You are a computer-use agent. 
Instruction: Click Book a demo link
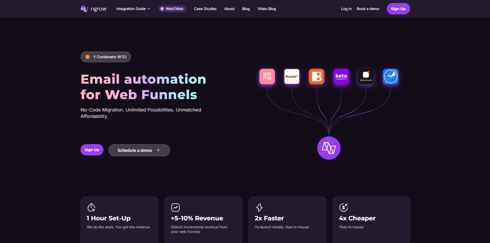click(x=368, y=9)
